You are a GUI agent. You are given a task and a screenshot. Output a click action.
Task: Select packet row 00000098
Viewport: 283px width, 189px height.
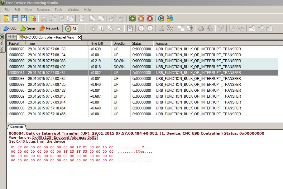click(143, 114)
